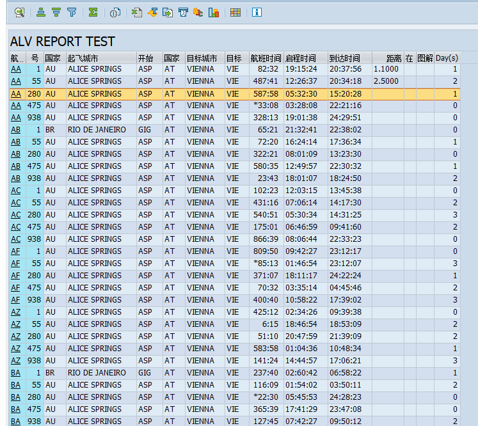
Task: Open print preview icon
Action: coord(115,13)
